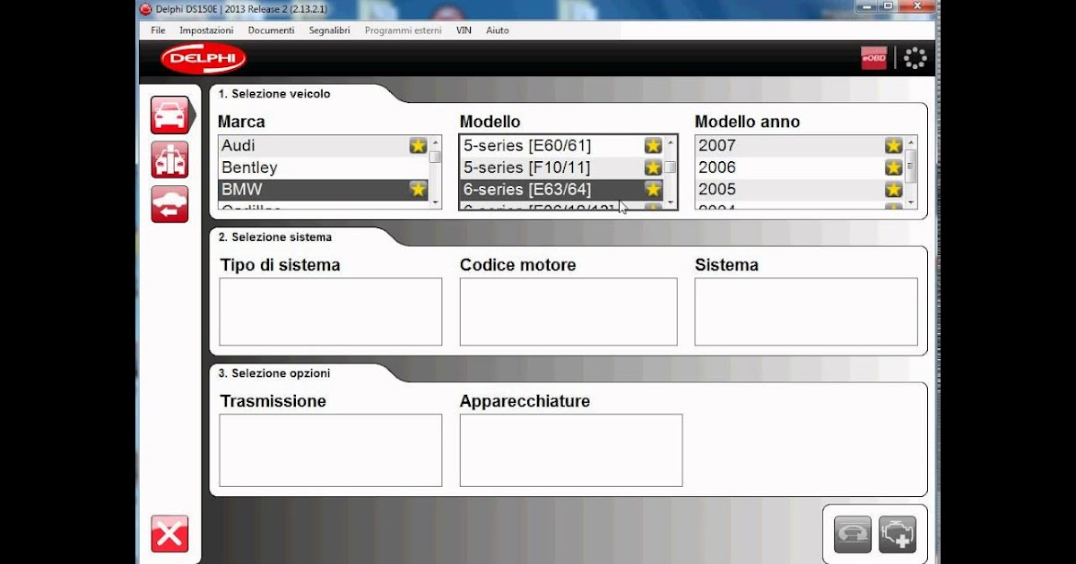Viewport: 1076px width, 564px height.
Task: Select model year 2007
Action: (x=800, y=145)
